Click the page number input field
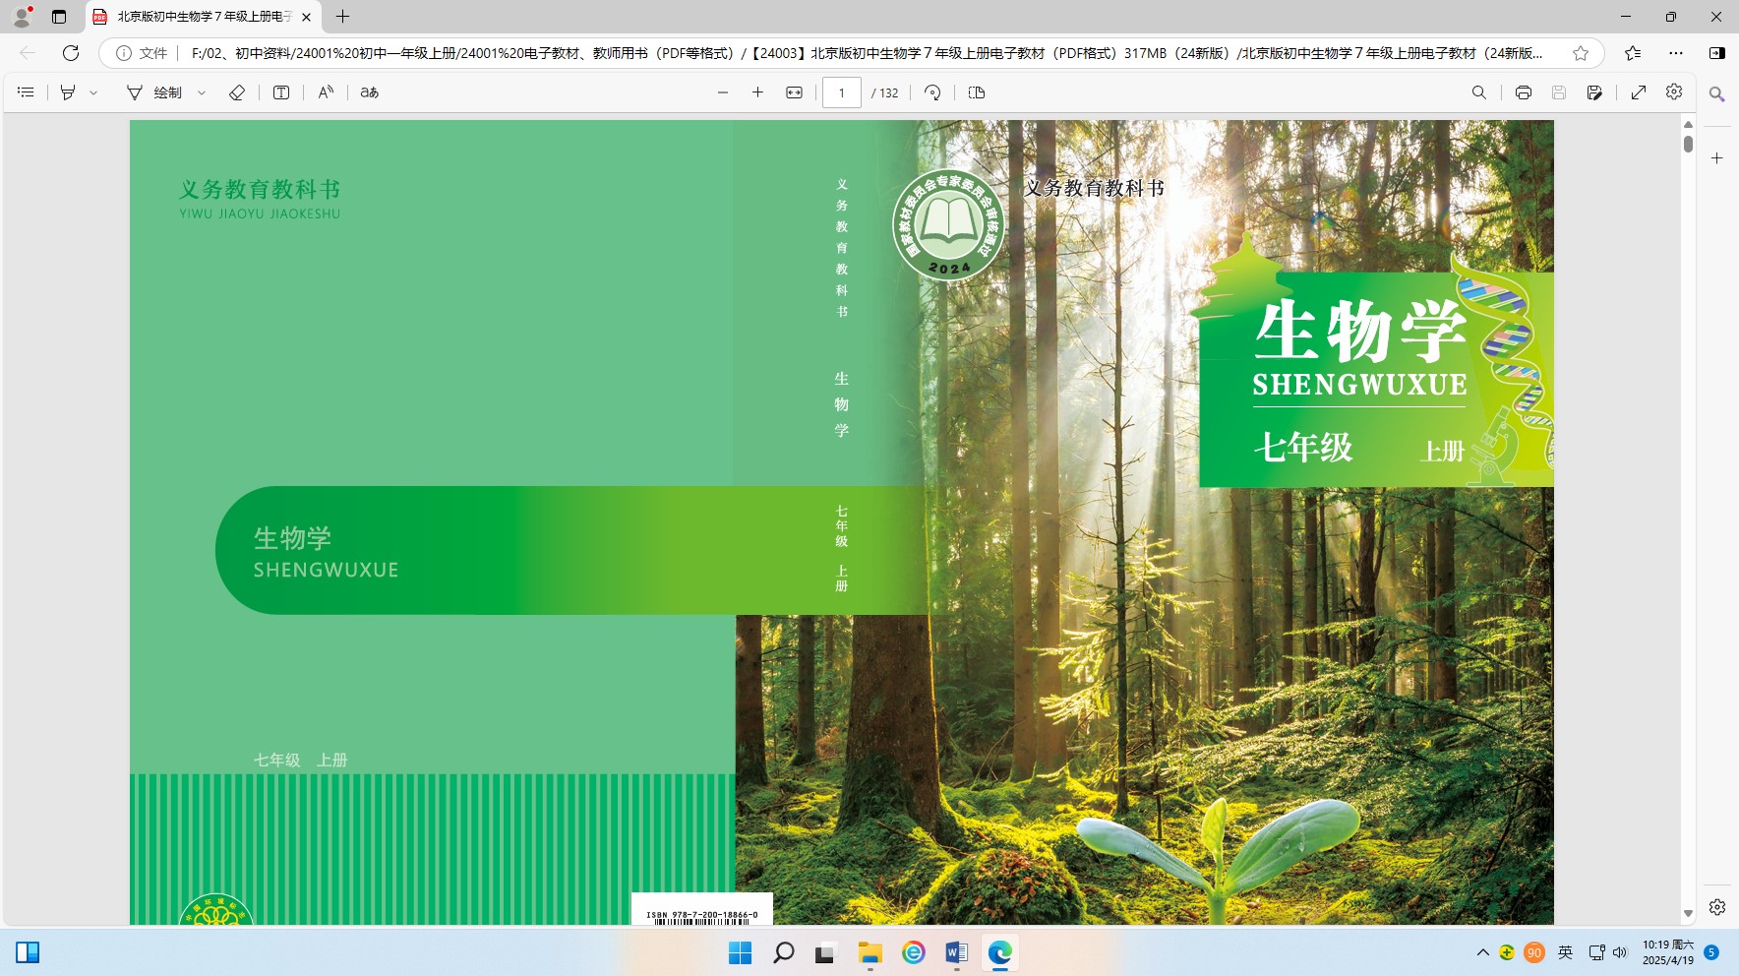The image size is (1739, 976). pos(842,92)
